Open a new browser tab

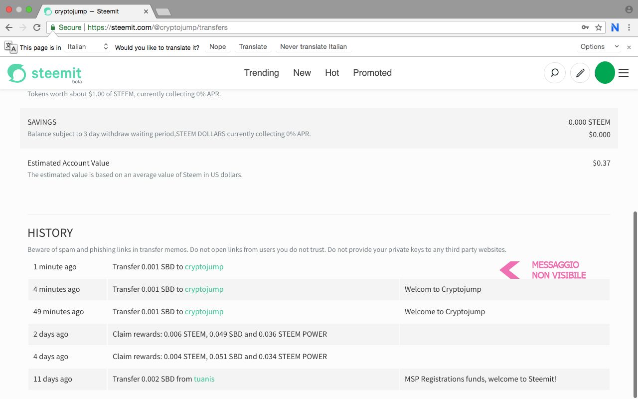click(x=163, y=11)
